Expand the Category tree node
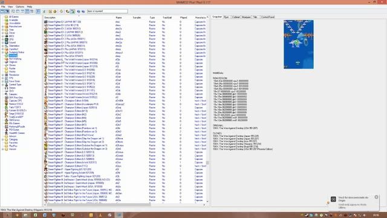Screen dimensions: 387x218 click(2, 139)
